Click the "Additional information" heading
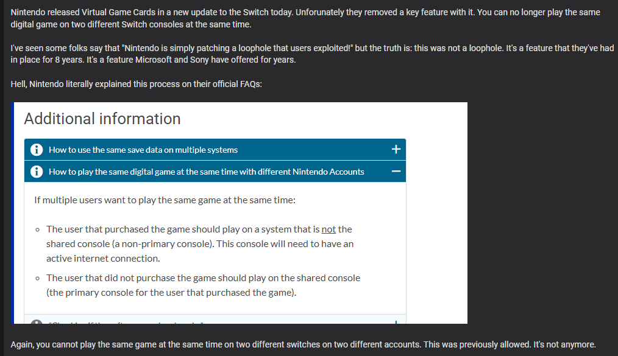This screenshot has height=356, width=618. (102, 119)
